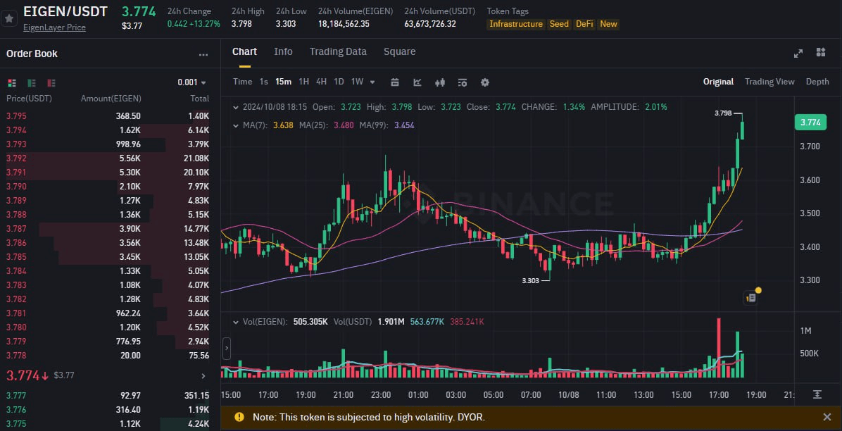Select the 1W interval
Viewport: 842px width, 431px height.
pyautogui.click(x=357, y=82)
